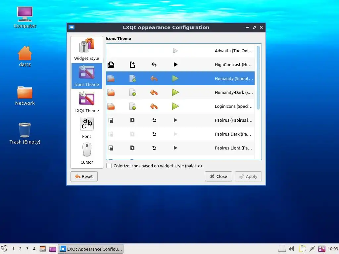339x254 pixels.
Task: Click the HighContrast new-document preview icon
Action: tap(132, 64)
